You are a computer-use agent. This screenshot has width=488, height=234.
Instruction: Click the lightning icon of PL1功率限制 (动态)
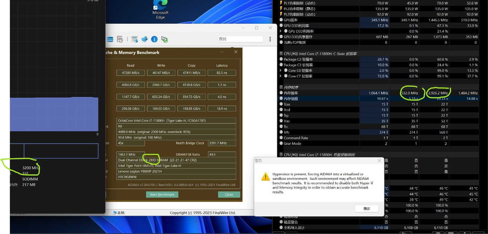[281, 3]
